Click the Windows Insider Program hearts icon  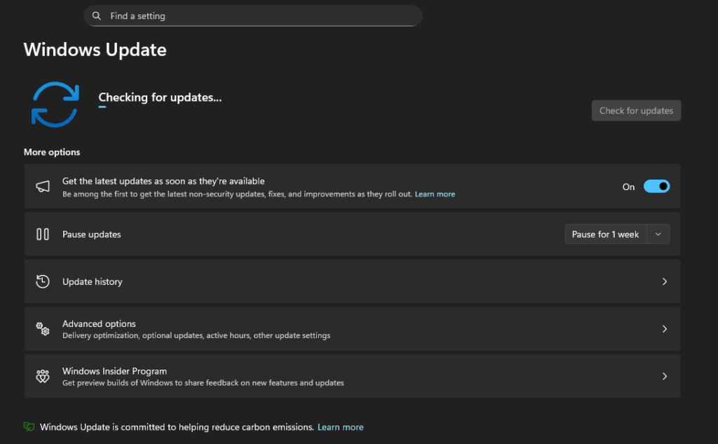click(x=43, y=377)
